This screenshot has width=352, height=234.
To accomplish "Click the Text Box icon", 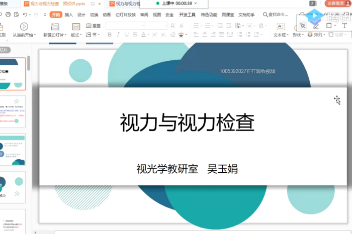I will [x=280, y=26].
